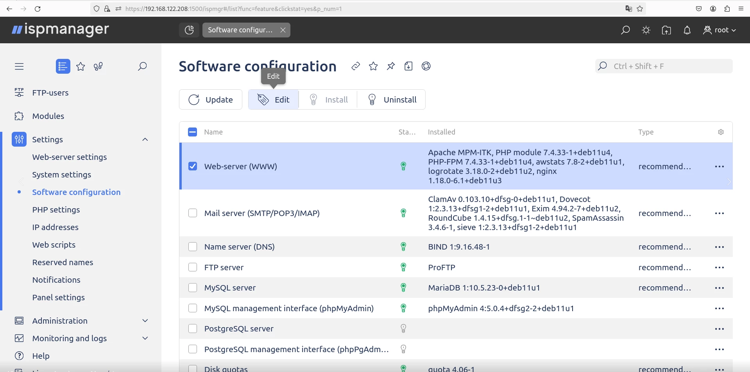Reload page in browser toolbar
The image size is (750, 372).
[x=38, y=9]
